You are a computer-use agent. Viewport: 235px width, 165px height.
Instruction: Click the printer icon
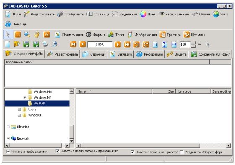click(x=45, y=44)
